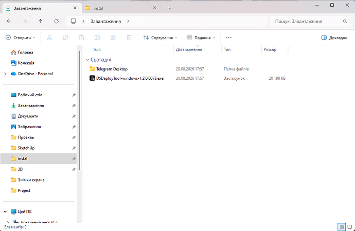355x231 pixels.
Task: Click the Telegram Desktop folder icon
Action: coord(92,68)
